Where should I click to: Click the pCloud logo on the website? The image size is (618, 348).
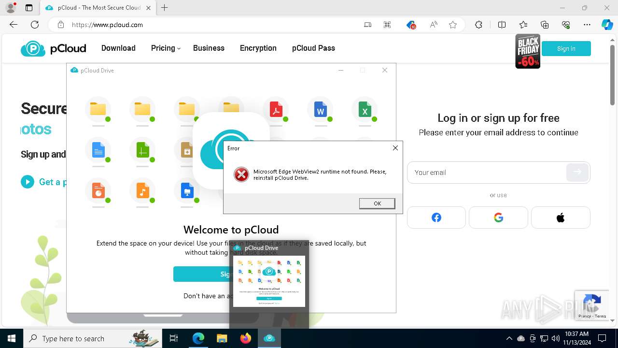pos(53,48)
